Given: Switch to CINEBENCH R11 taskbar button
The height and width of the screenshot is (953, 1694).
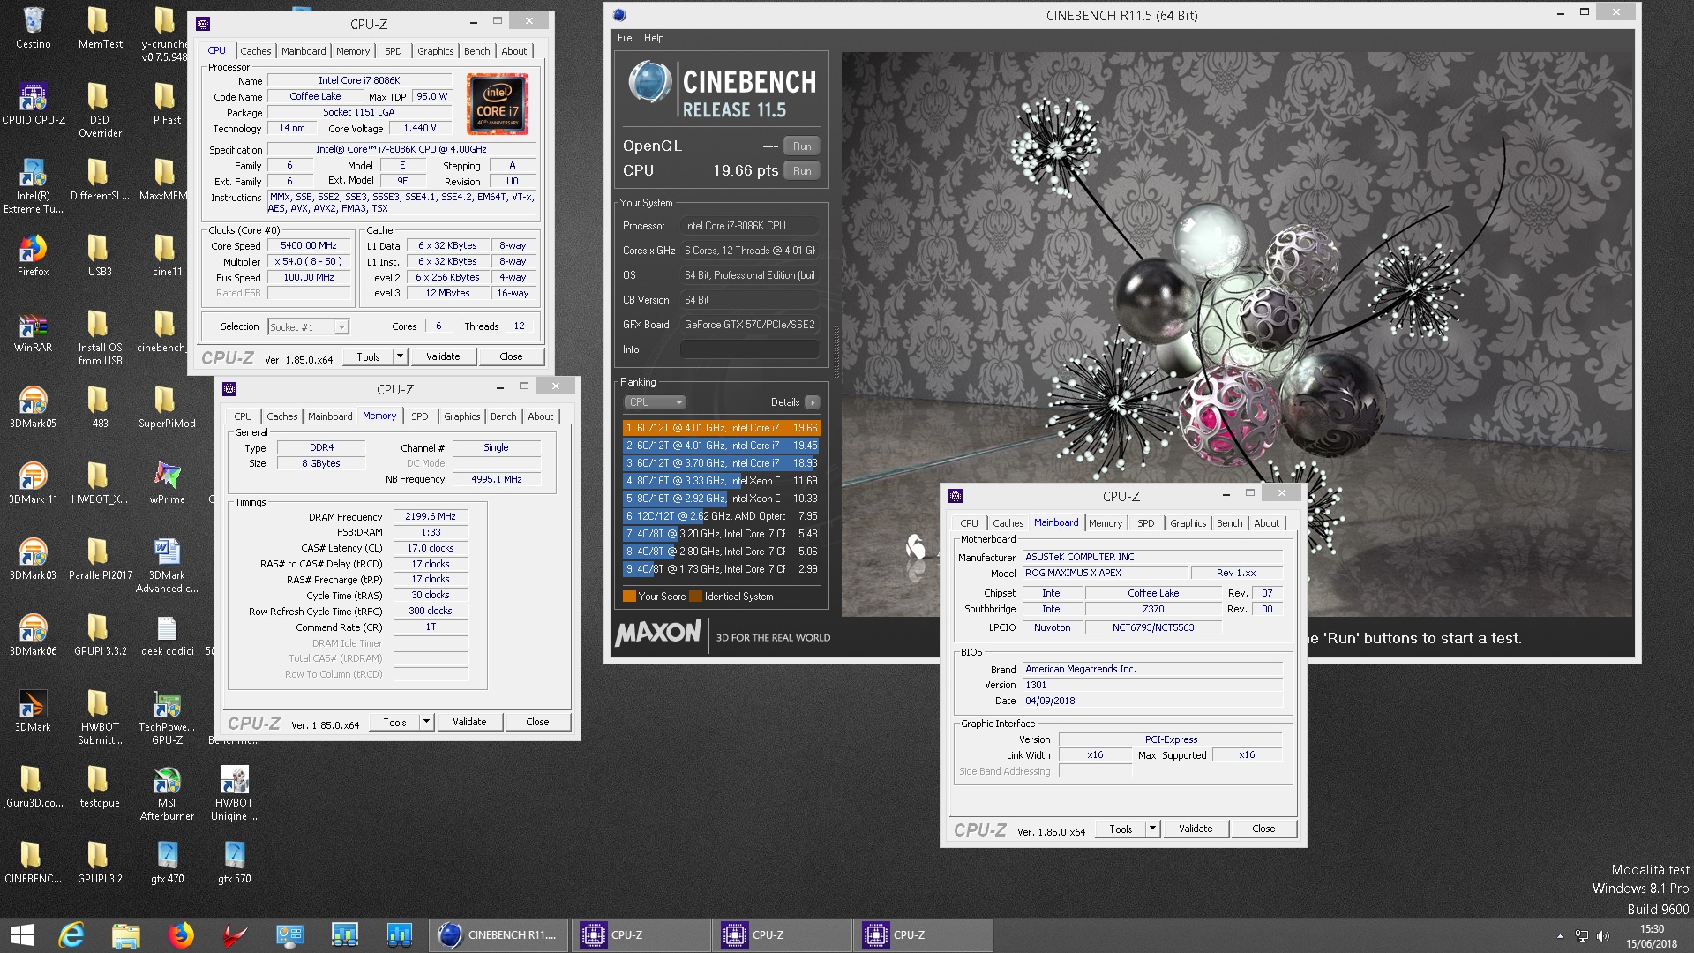Looking at the screenshot, I should click(x=499, y=935).
